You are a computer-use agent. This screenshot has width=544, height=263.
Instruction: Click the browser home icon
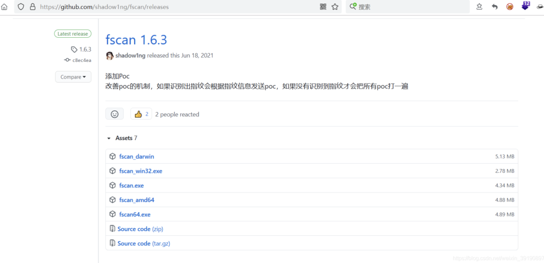4,7
